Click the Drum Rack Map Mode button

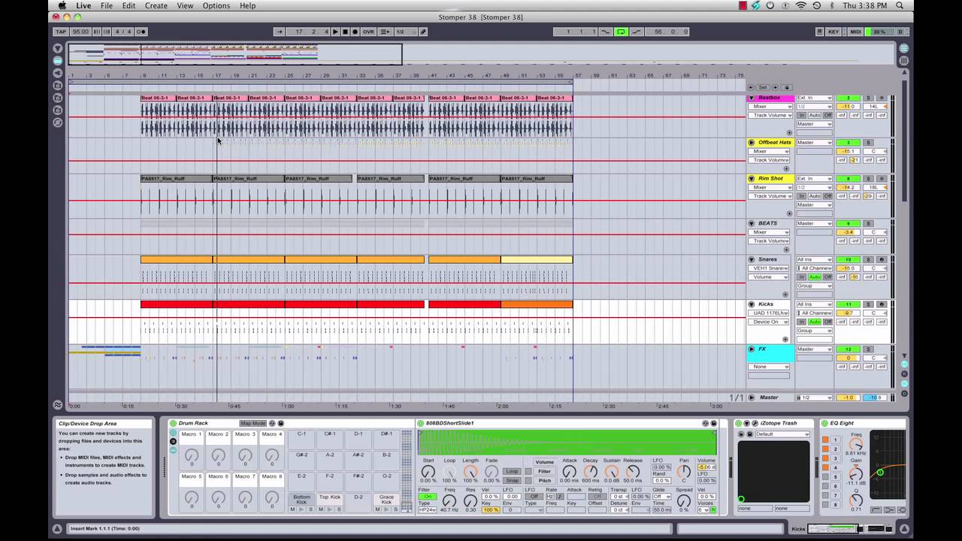point(253,423)
